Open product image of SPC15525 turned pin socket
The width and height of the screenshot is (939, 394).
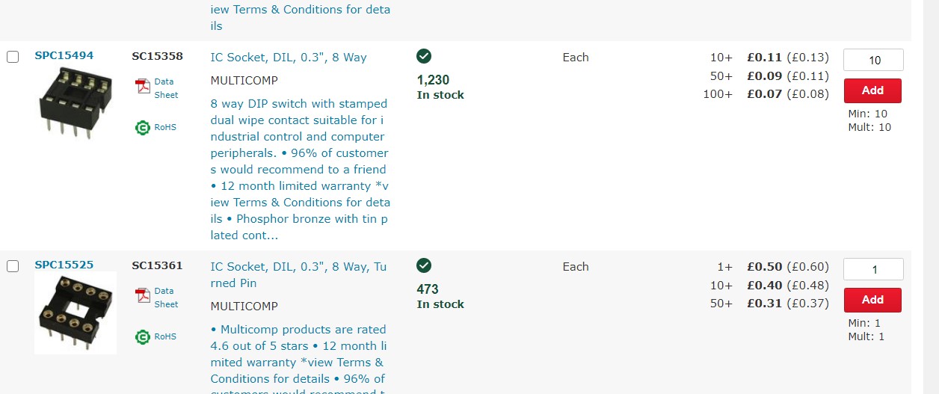[76, 313]
